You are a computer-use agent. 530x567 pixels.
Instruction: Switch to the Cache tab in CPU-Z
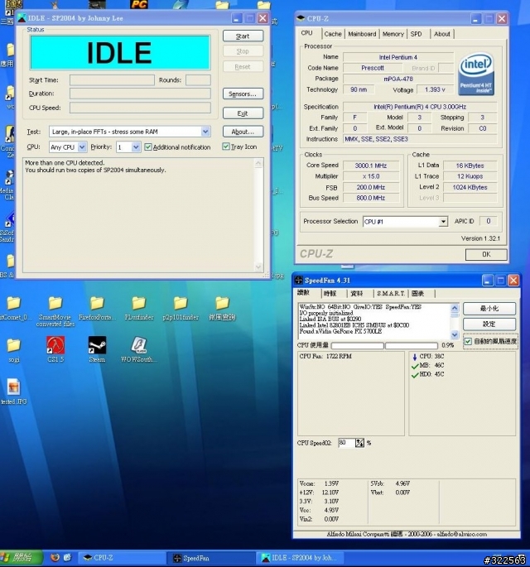(x=333, y=34)
